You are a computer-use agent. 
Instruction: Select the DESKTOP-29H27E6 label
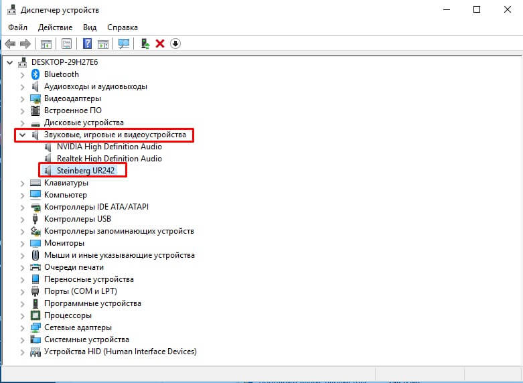(65, 62)
